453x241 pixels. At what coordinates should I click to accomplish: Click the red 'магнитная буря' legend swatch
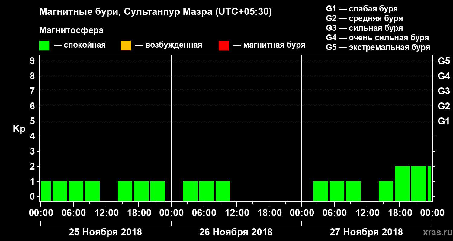(223, 45)
